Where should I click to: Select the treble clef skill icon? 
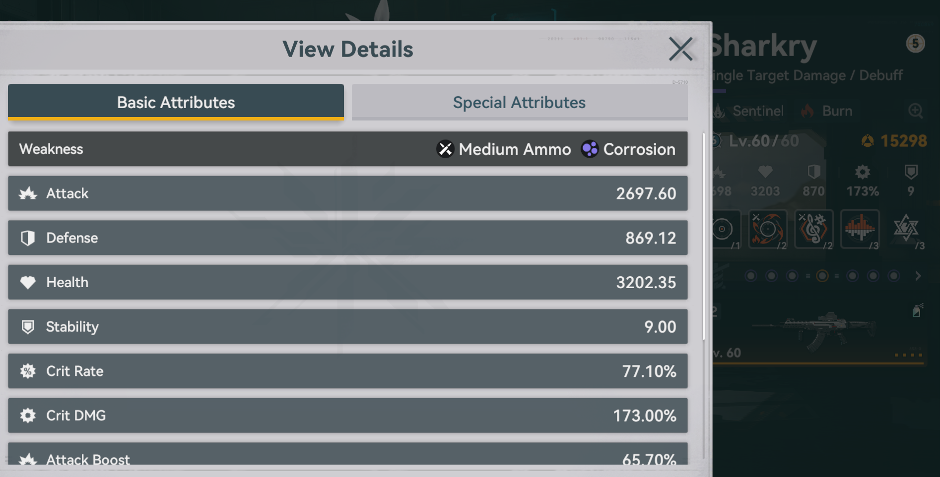coord(813,229)
